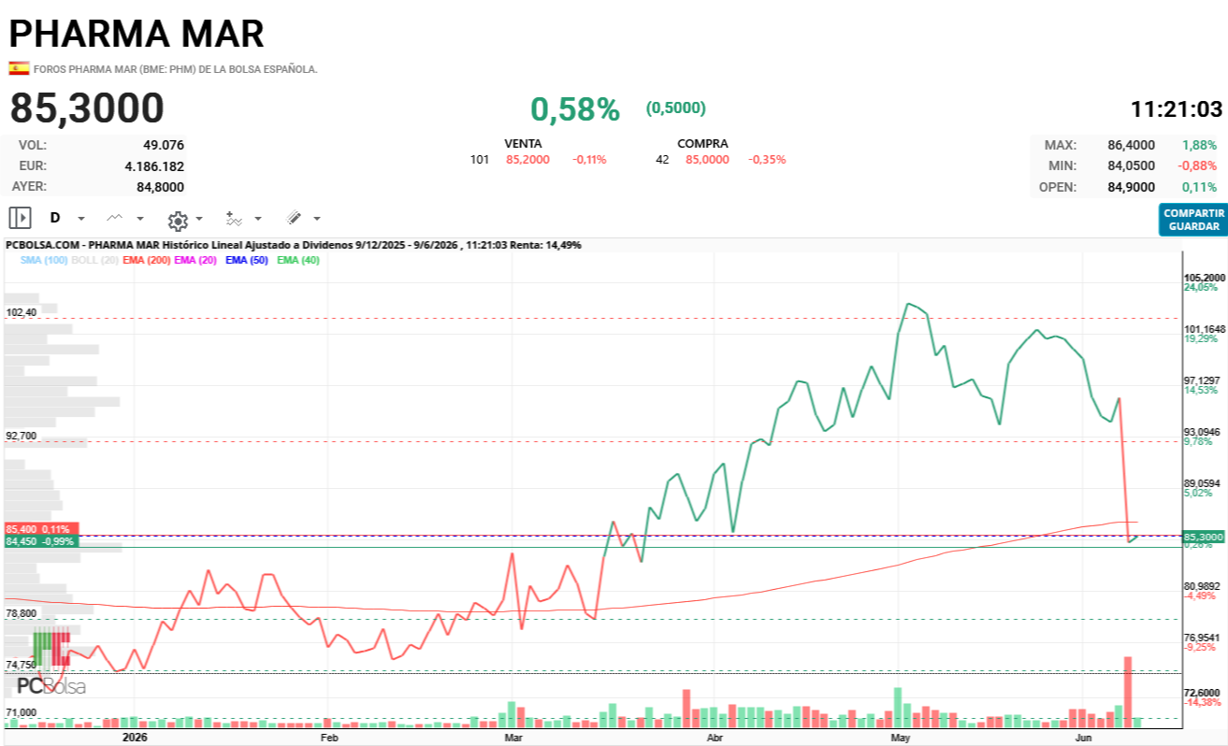This screenshot has height=746, width=1228.
Task: Click the PCBolsa logo on chart
Action: [51, 686]
